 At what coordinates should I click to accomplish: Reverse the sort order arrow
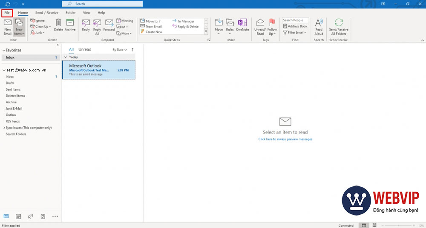(x=132, y=50)
